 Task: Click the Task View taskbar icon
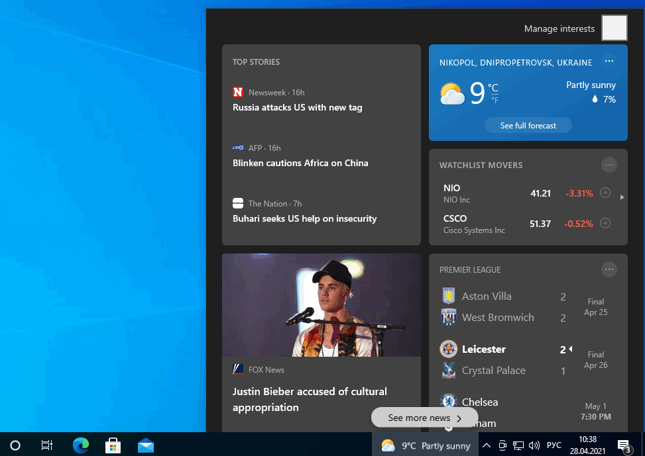47,445
